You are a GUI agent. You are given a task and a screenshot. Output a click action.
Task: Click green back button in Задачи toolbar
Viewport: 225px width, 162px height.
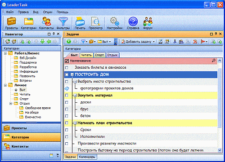click(x=69, y=41)
